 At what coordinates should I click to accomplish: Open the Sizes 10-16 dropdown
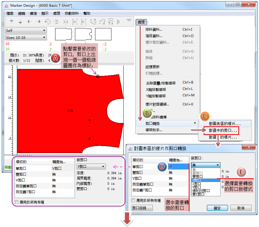(26, 37)
